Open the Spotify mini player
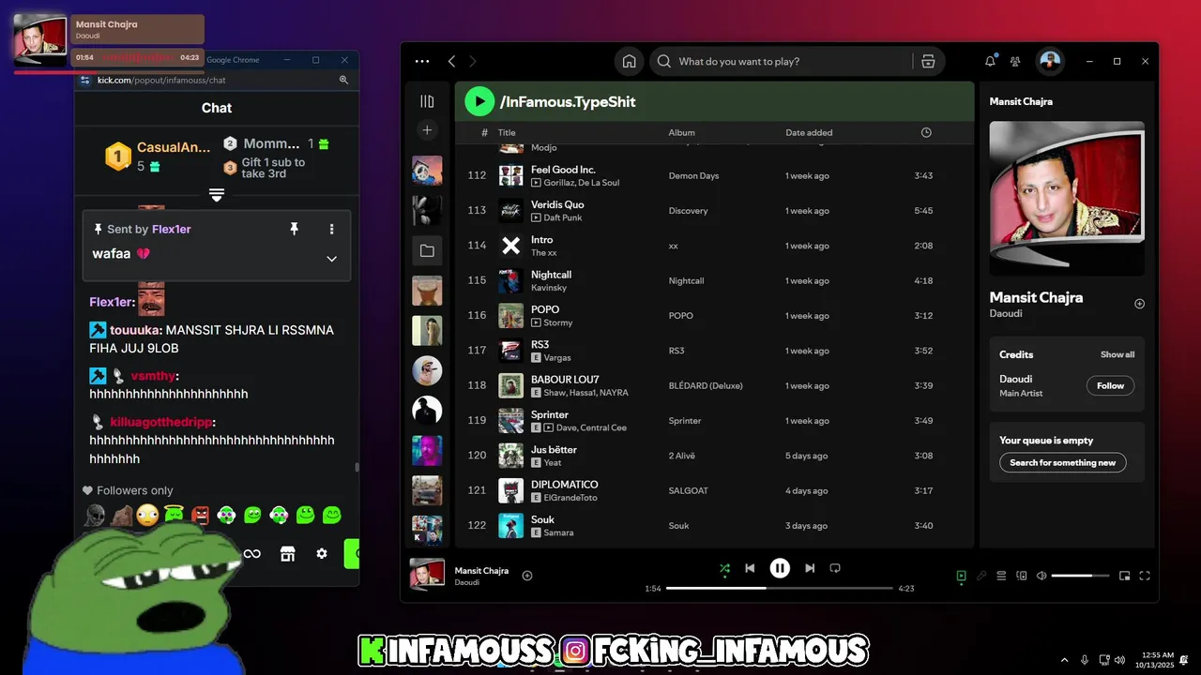 pos(1124,576)
